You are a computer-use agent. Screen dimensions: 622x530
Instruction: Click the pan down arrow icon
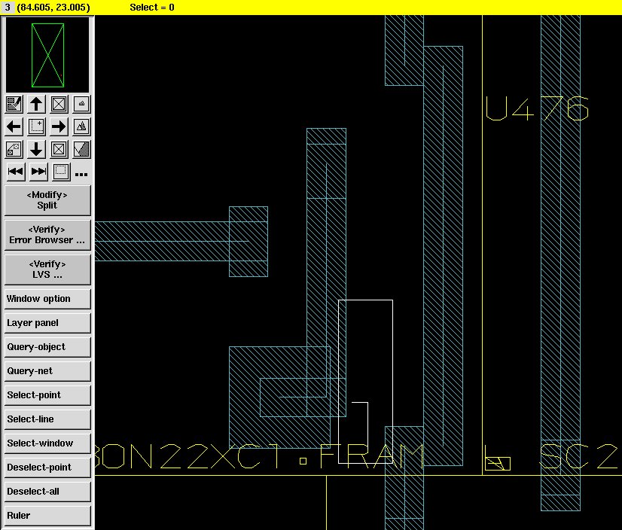[36, 149]
